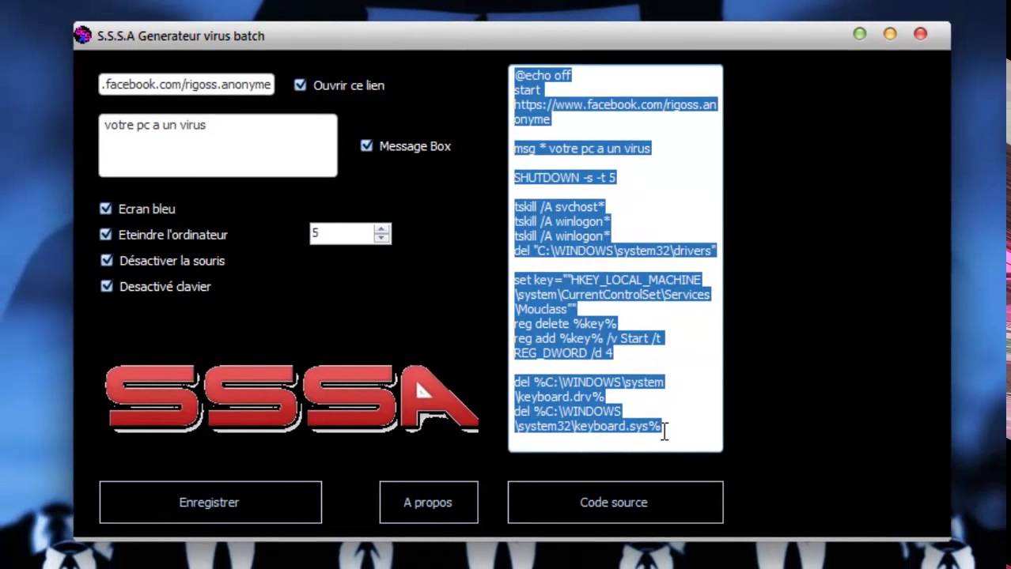Toggle the Message Box checkbox
This screenshot has height=569, width=1011.
[366, 145]
